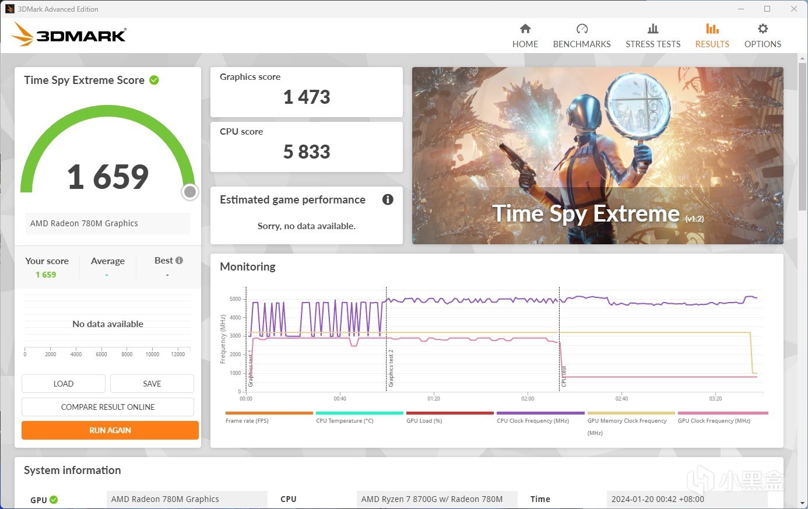The height and width of the screenshot is (509, 808).
Task: Click the Benchmarks gauge icon
Action: click(x=582, y=29)
